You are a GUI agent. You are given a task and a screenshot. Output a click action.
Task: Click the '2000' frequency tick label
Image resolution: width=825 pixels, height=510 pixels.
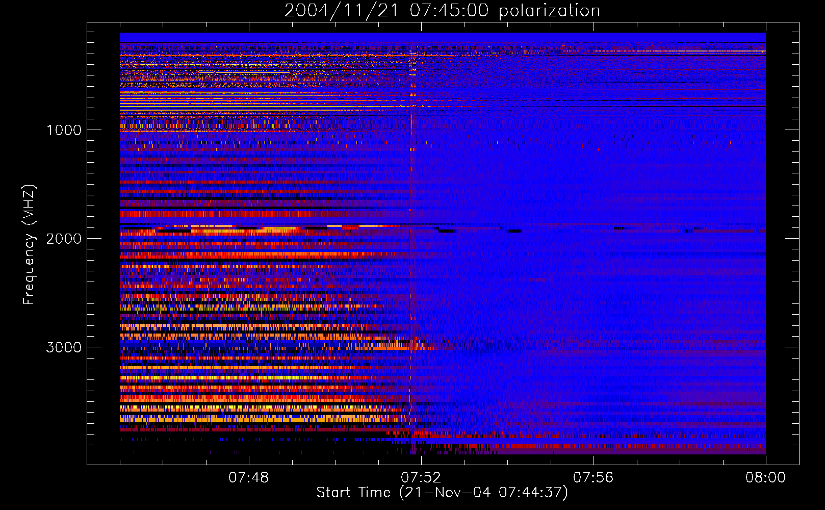tap(64, 239)
